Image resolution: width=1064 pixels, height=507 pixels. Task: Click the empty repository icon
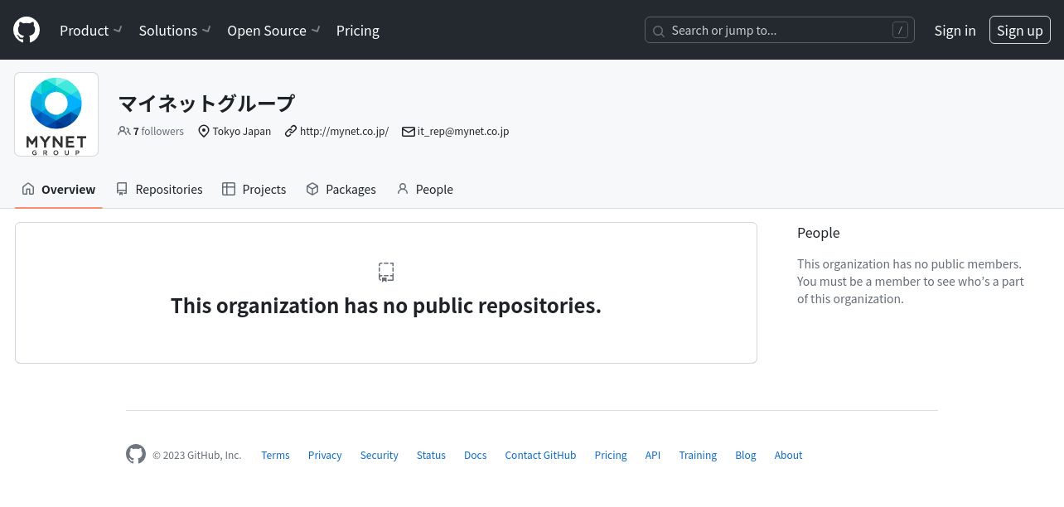(x=386, y=272)
